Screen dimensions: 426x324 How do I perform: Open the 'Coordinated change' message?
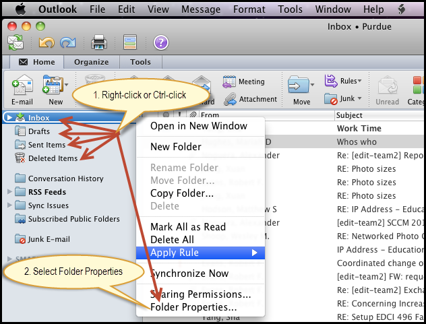pos(380,263)
